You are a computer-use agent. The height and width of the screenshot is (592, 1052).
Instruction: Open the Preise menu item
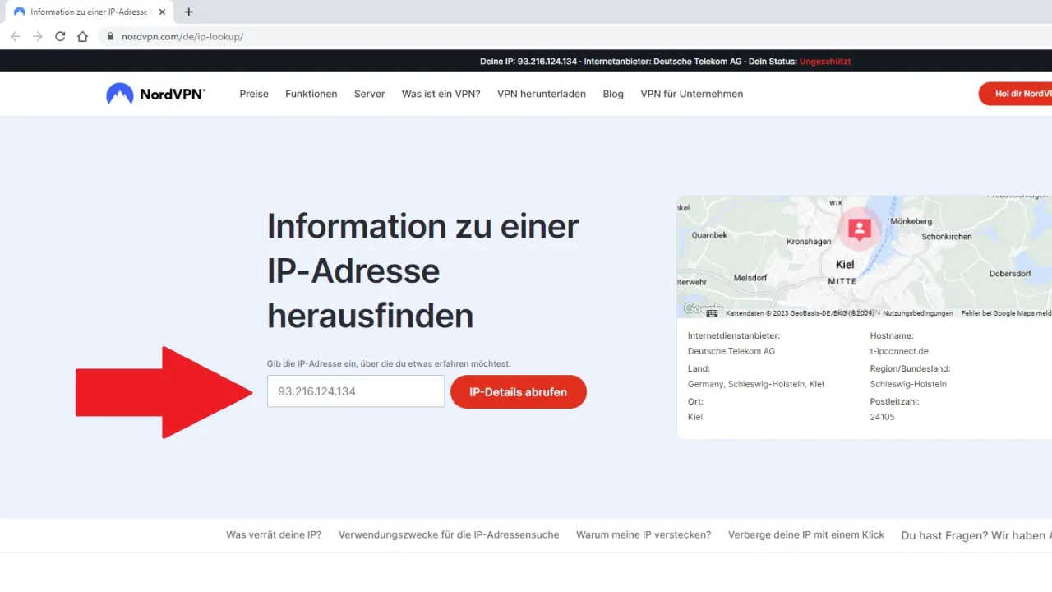click(253, 94)
